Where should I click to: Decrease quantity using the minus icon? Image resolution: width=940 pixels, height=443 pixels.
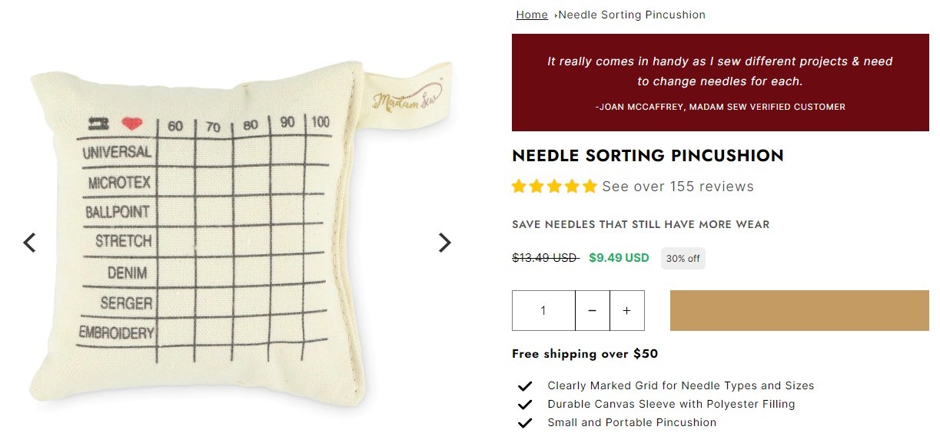tap(592, 310)
